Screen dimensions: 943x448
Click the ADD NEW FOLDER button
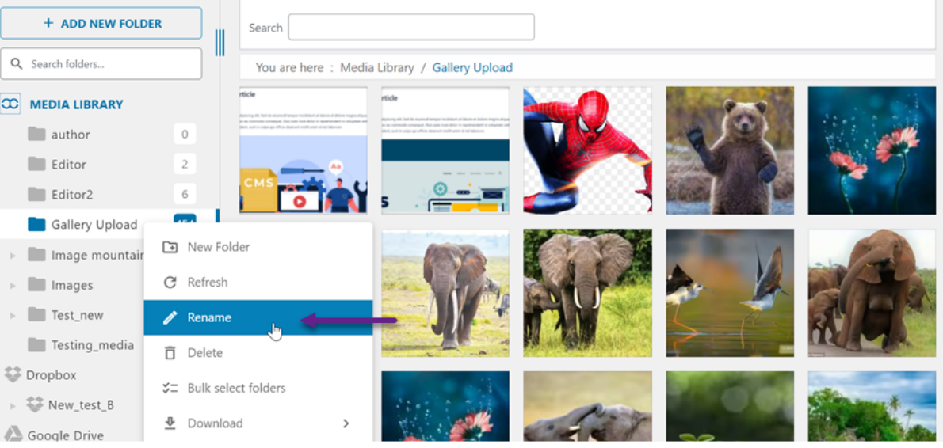[101, 24]
